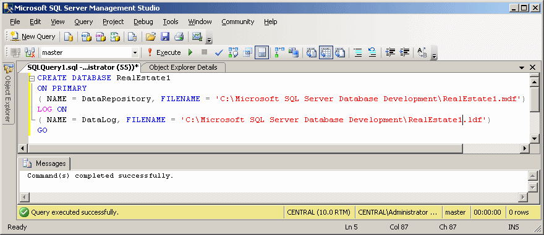Click the Execute button

(x=164, y=52)
